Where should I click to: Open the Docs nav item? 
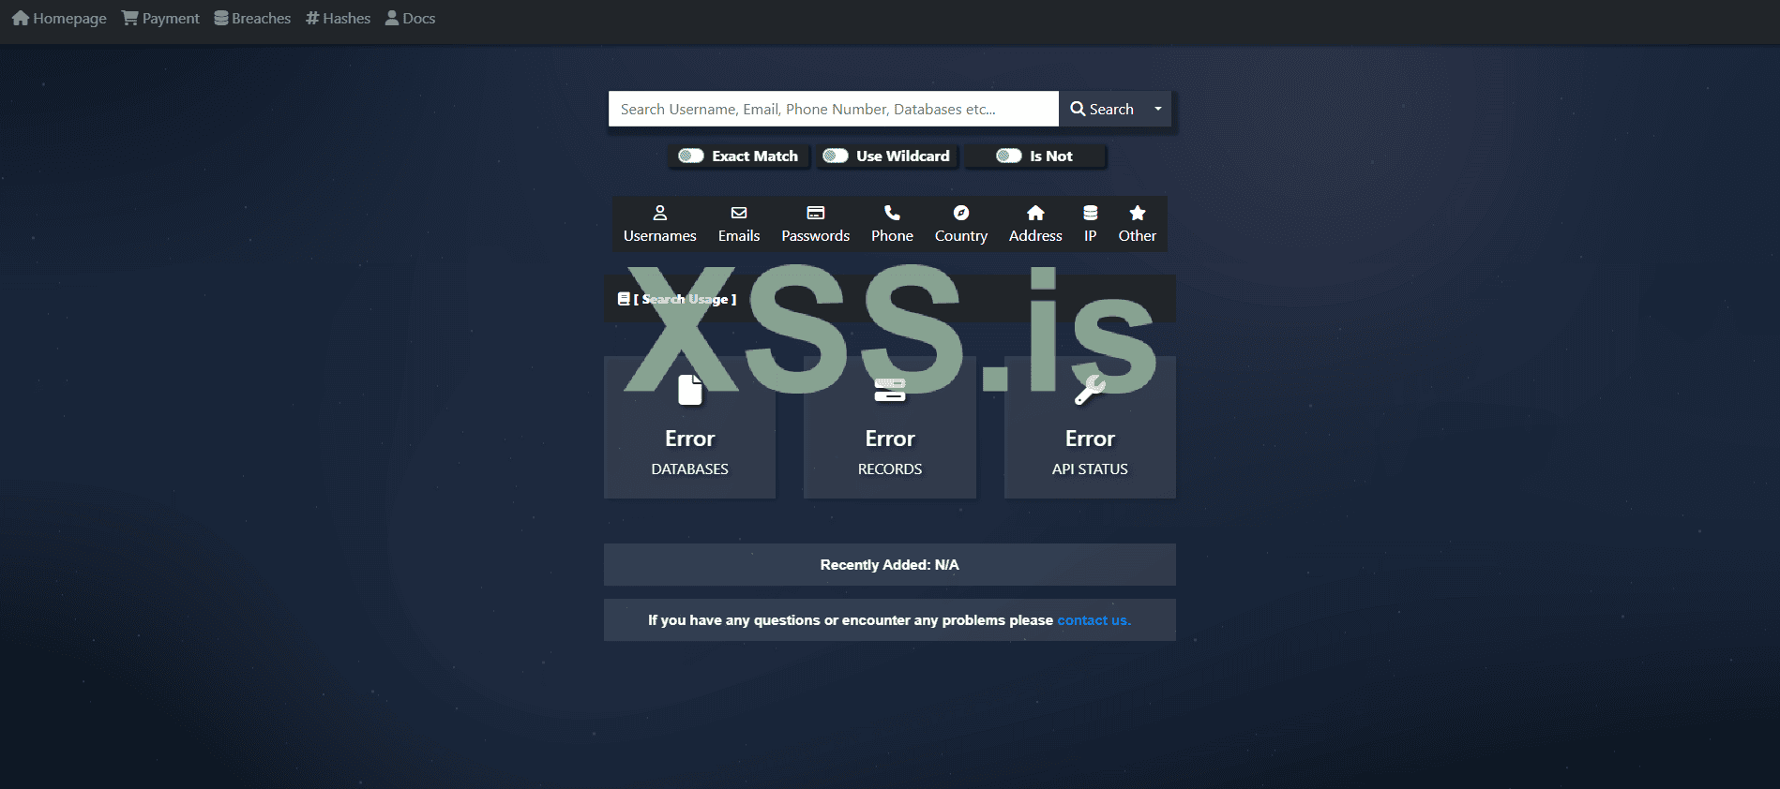coord(411,18)
